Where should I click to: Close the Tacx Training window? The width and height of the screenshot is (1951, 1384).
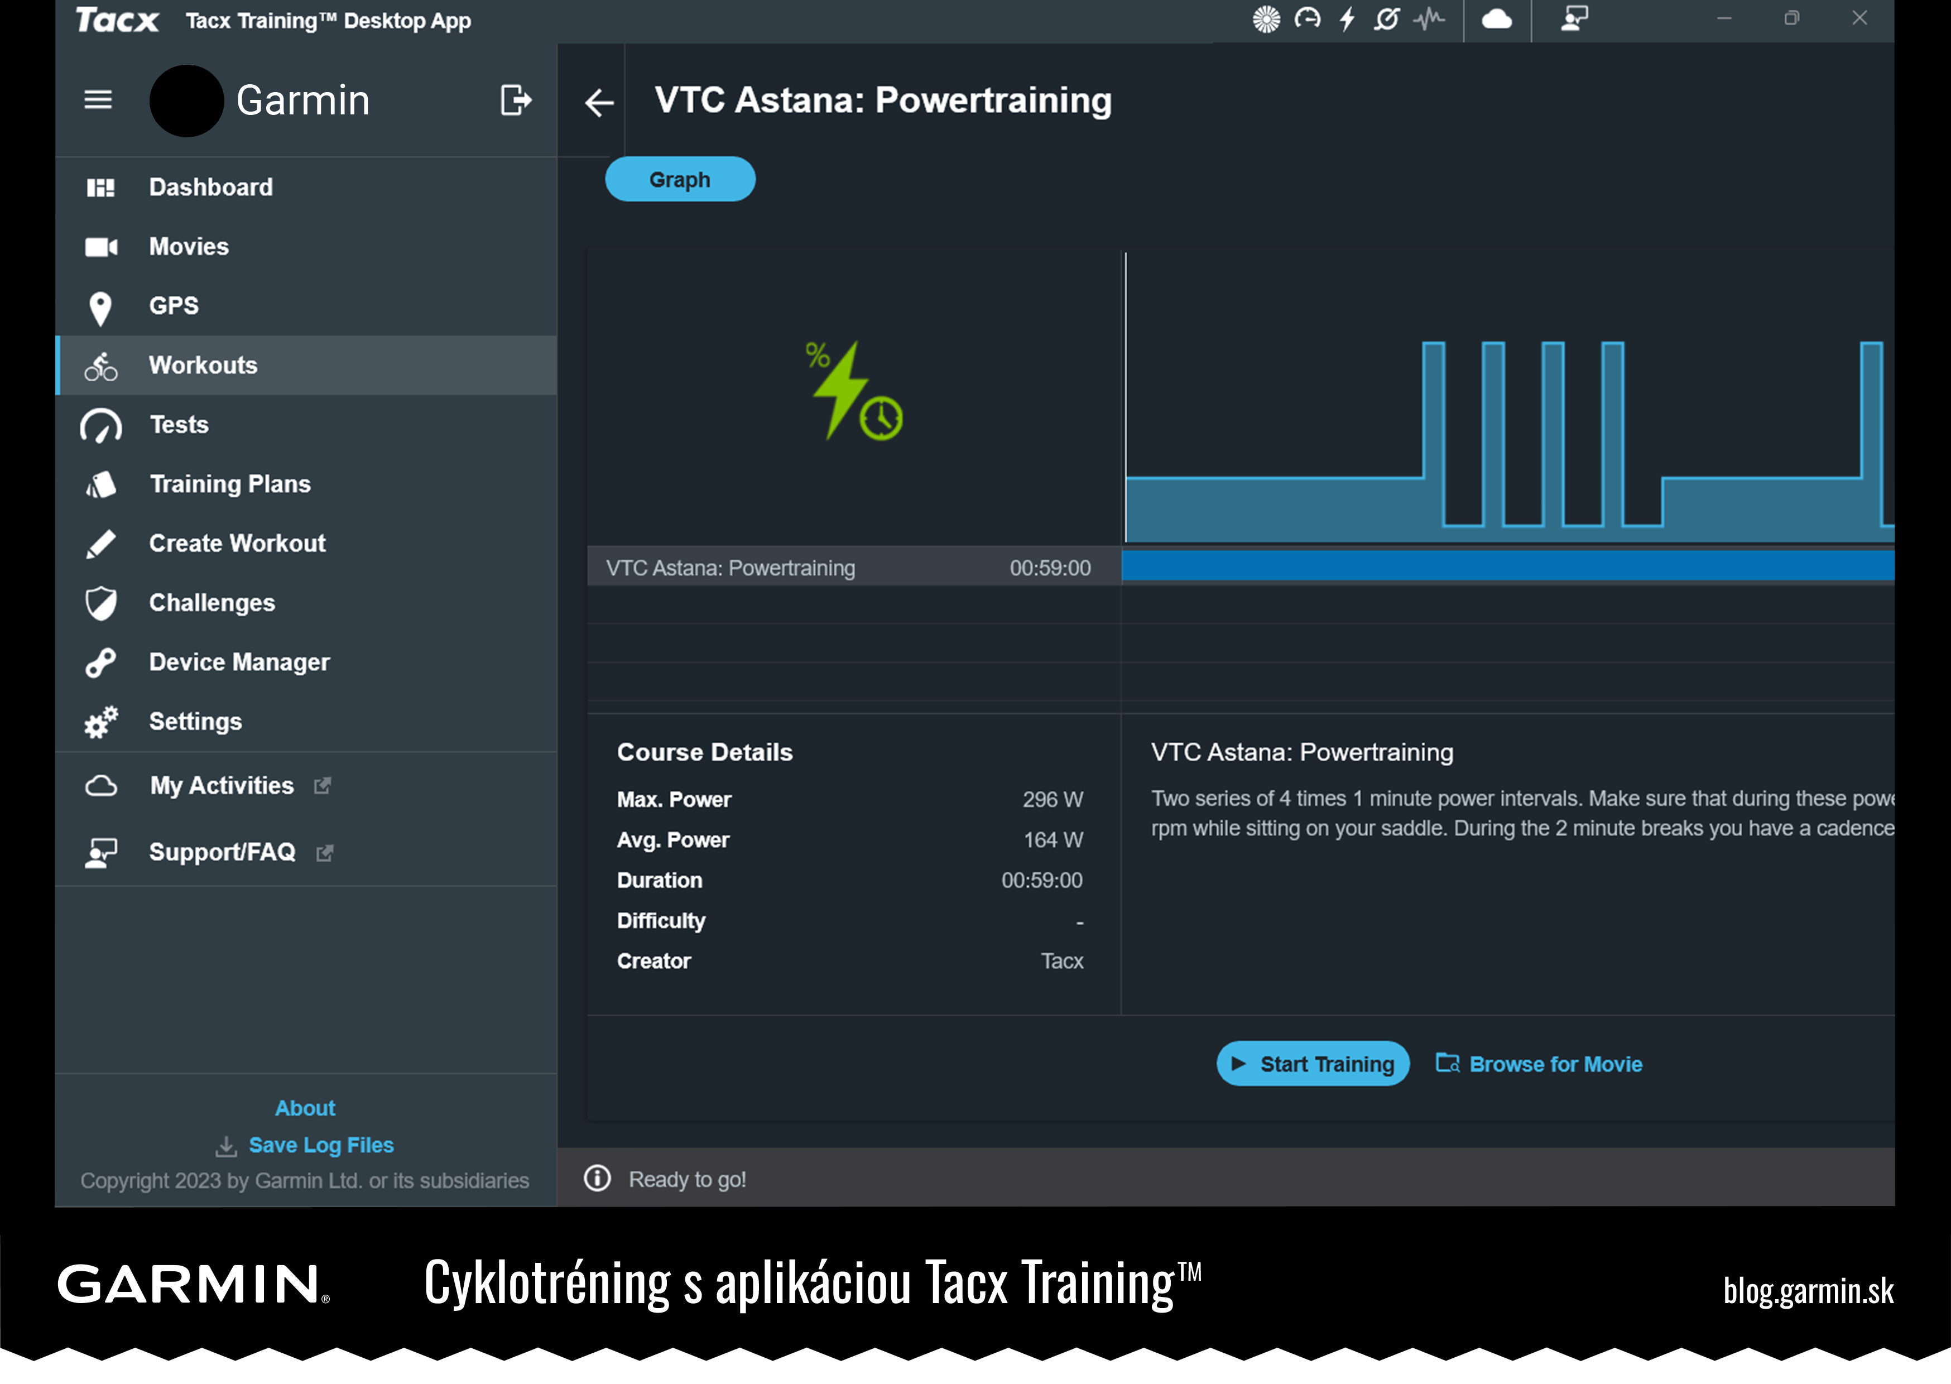coord(1859,19)
